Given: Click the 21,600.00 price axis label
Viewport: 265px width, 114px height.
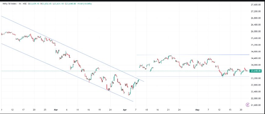Looking at the screenshot, I should 255,105.
